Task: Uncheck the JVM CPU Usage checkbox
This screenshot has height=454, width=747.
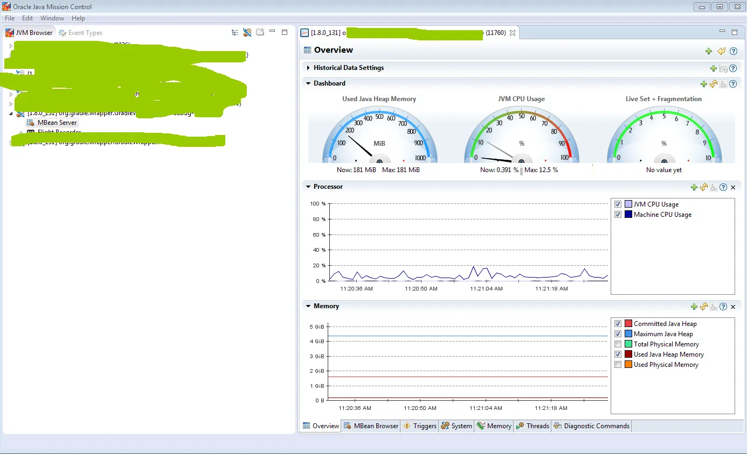Action: (618, 204)
